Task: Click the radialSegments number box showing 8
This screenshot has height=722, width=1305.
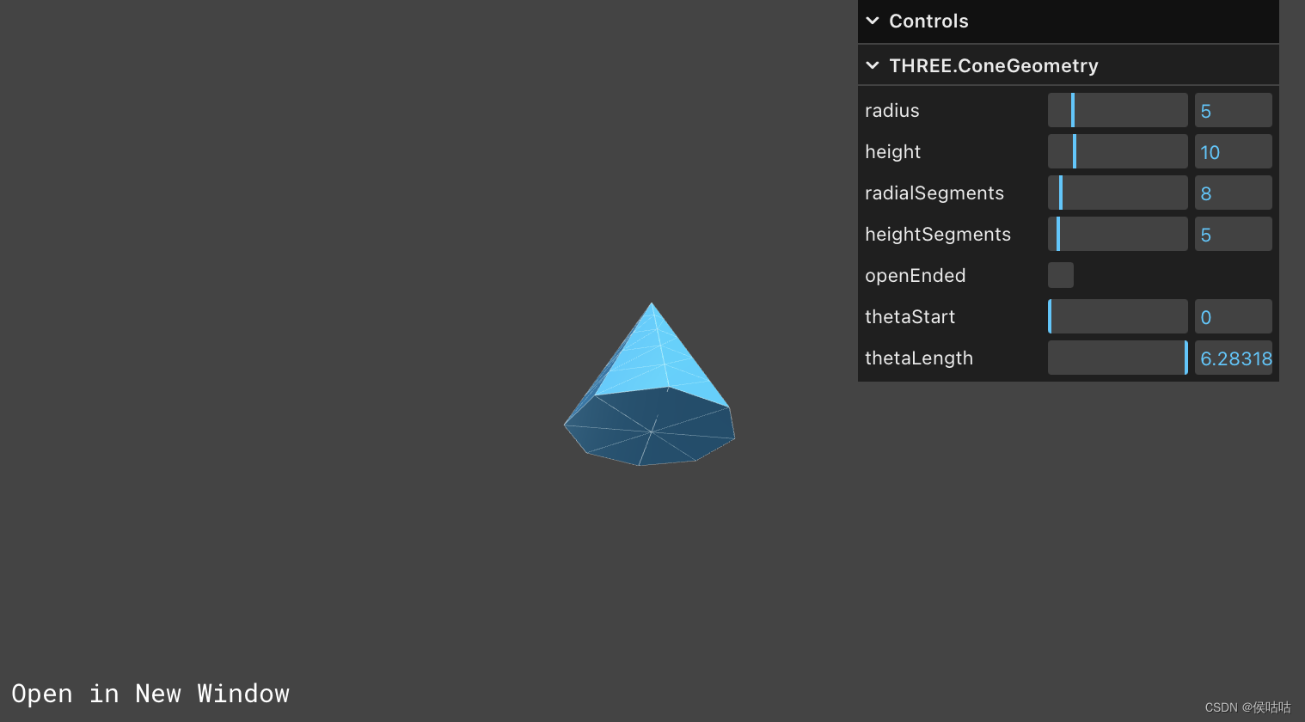Action: 1233,193
